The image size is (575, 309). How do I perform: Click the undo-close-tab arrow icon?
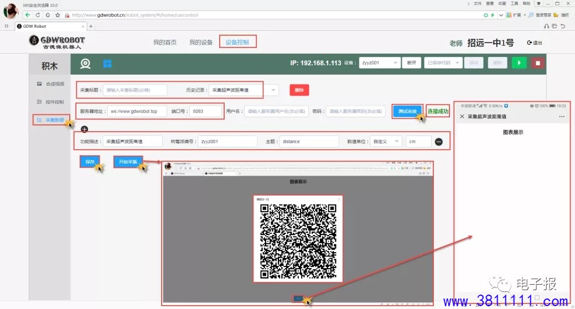click(x=563, y=27)
